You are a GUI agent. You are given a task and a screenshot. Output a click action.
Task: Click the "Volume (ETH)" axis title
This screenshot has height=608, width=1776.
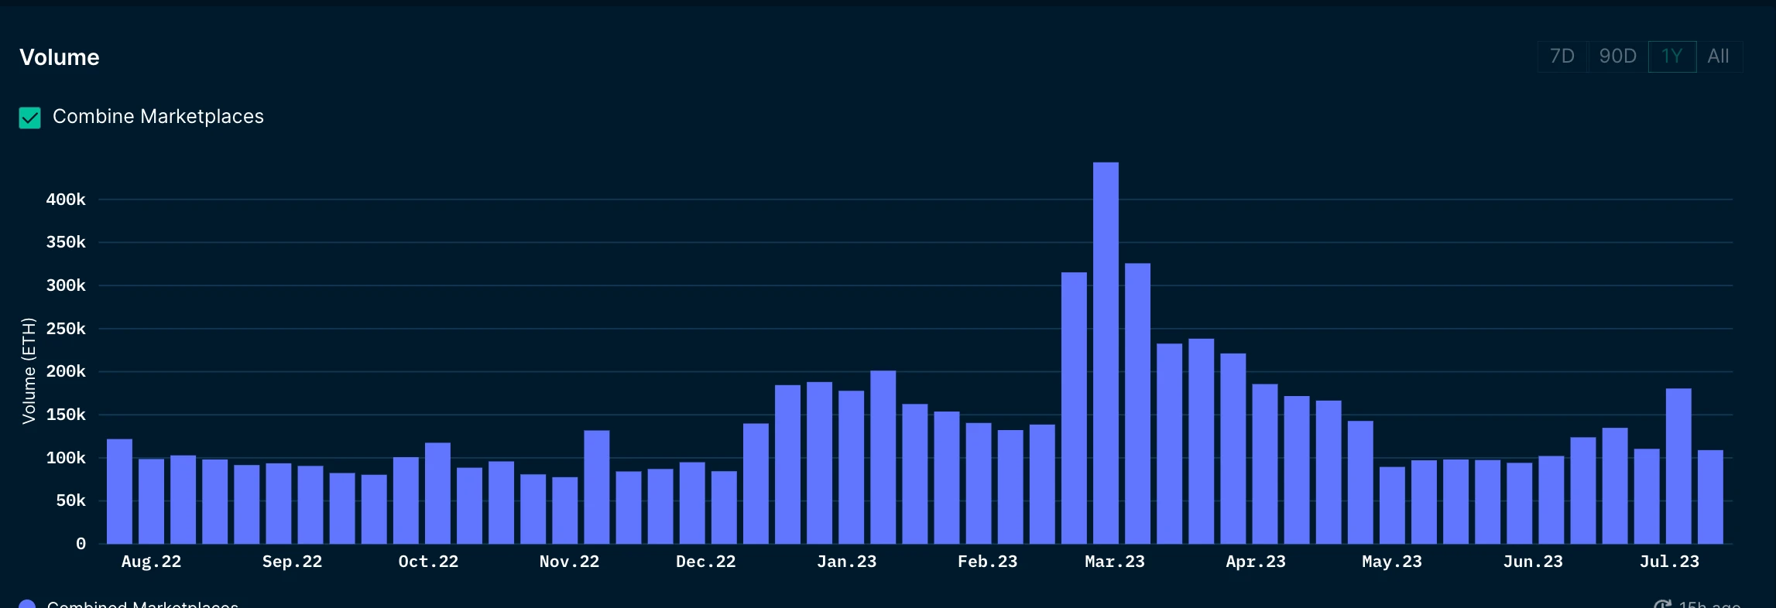tap(29, 371)
